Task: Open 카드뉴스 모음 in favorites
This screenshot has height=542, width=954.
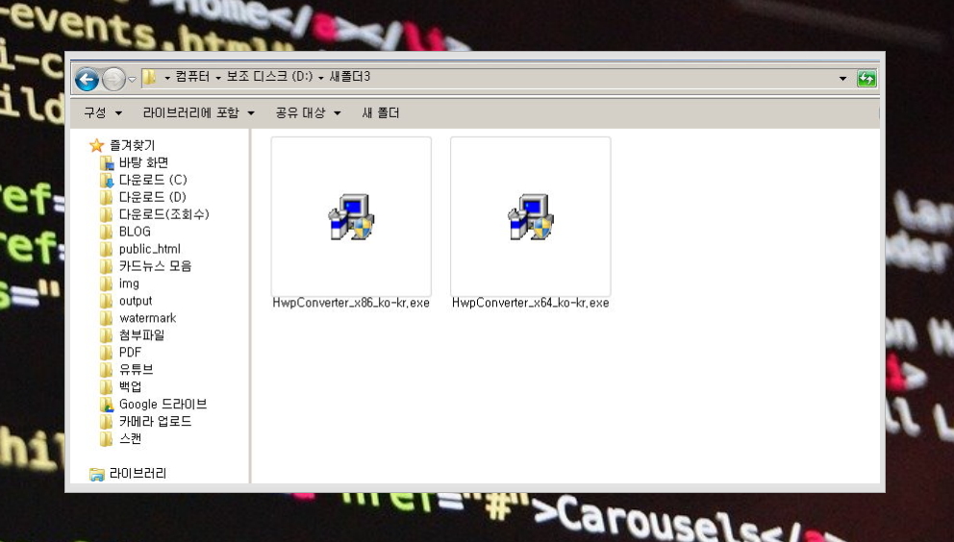Action: point(155,266)
